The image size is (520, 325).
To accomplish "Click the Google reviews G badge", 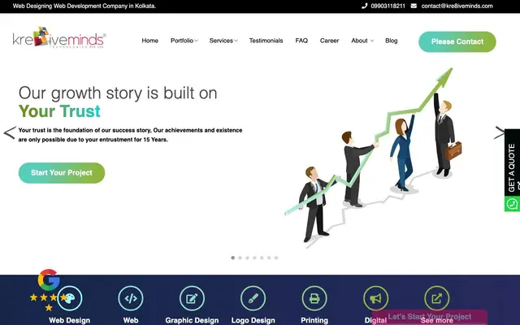I will (x=49, y=279).
